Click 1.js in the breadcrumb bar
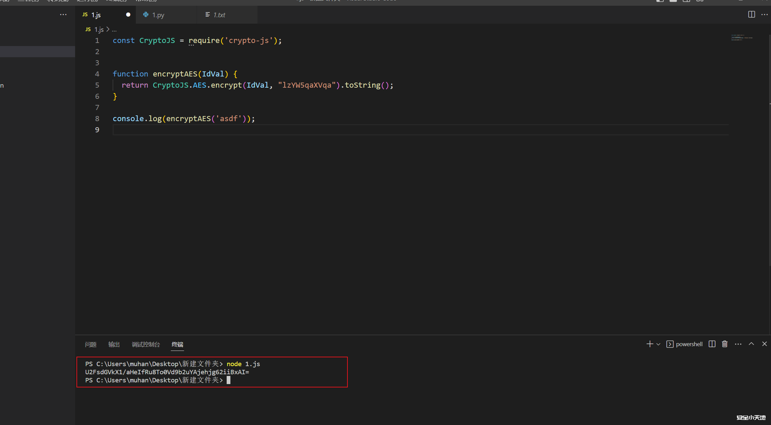Image resolution: width=771 pixels, height=425 pixels. point(99,29)
